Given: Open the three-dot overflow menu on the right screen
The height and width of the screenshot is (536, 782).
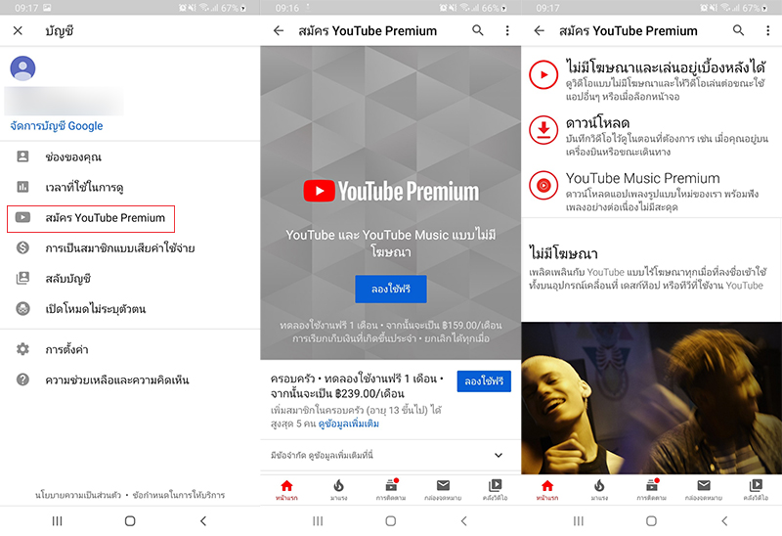Looking at the screenshot, I should click(767, 30).
